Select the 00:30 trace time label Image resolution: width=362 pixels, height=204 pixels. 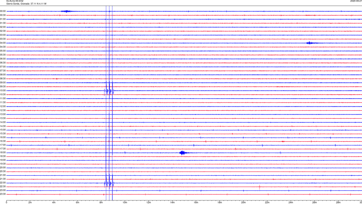point(3,15)
